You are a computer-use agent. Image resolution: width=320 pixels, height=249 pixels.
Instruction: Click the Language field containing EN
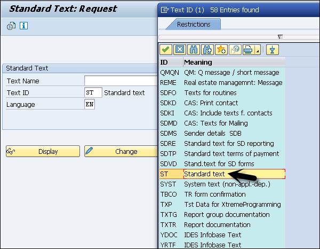pyautogui.click(x=90, y=104)
